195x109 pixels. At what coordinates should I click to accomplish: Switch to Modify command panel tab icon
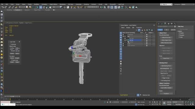click(162, 24)
